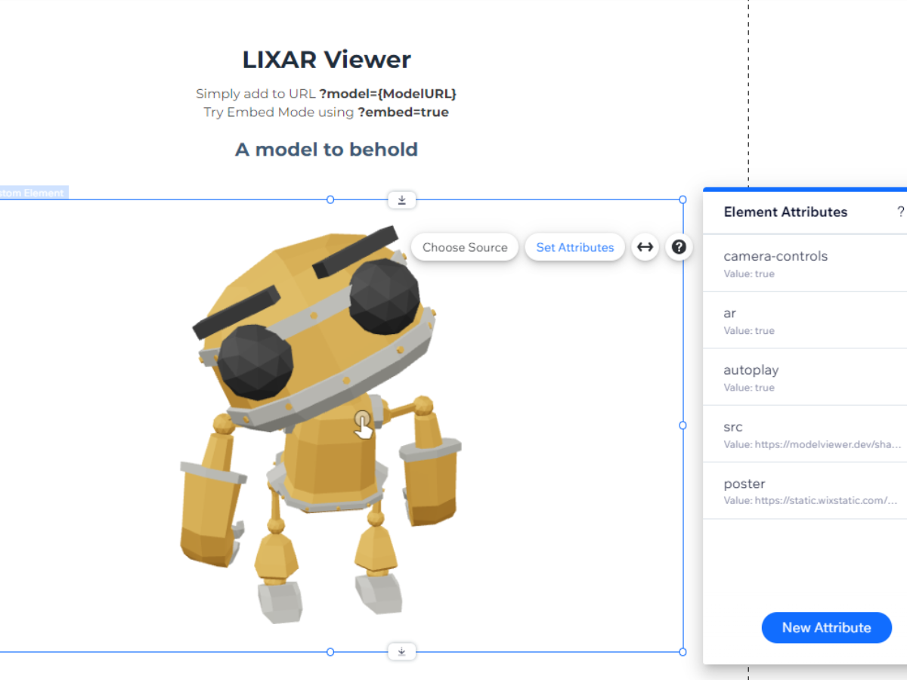Select the camera-controls attribute row
Image resolution: width=907 pixels, height=680 pixels.
click(805, 263)
